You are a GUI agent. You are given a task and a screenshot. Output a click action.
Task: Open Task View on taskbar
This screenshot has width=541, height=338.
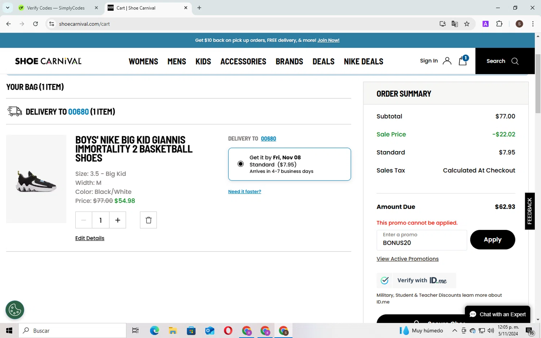[136, 330]
